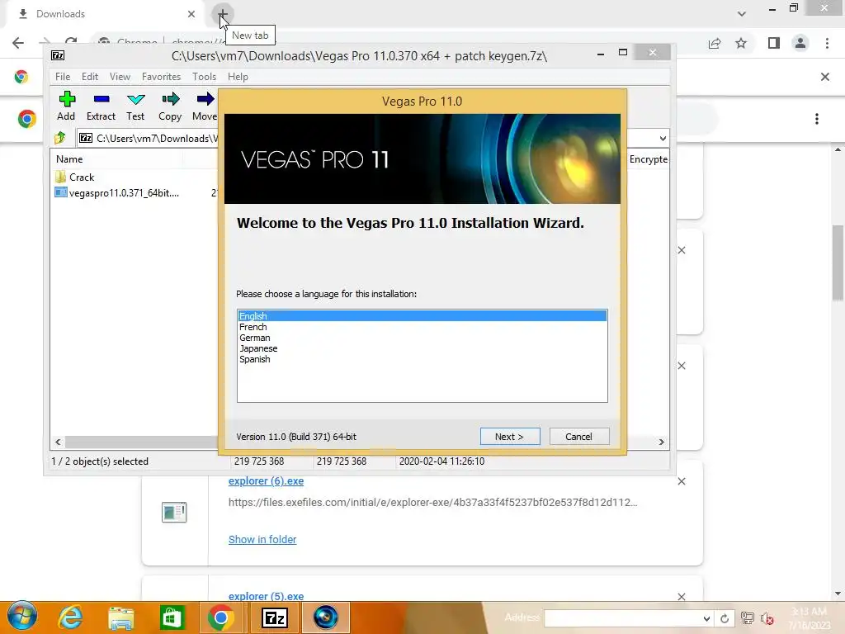
Task: Switch to Chrome from the taskbar
Action: pos(220,617)
